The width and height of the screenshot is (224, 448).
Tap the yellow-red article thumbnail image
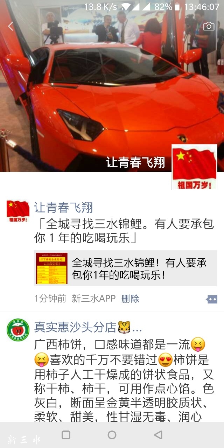[x=52, y=268]
